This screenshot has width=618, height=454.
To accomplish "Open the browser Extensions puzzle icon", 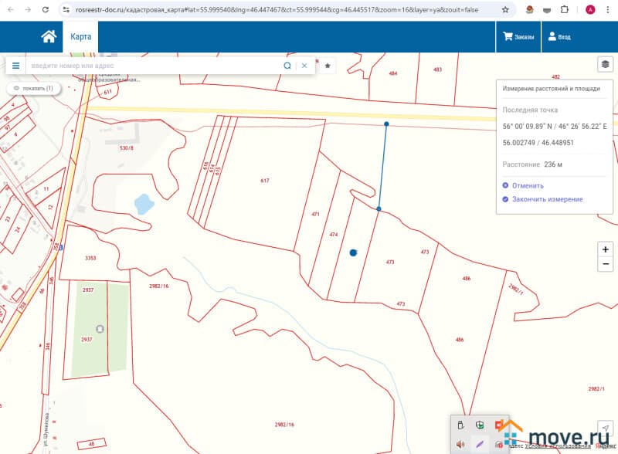I will click(565, 10).
